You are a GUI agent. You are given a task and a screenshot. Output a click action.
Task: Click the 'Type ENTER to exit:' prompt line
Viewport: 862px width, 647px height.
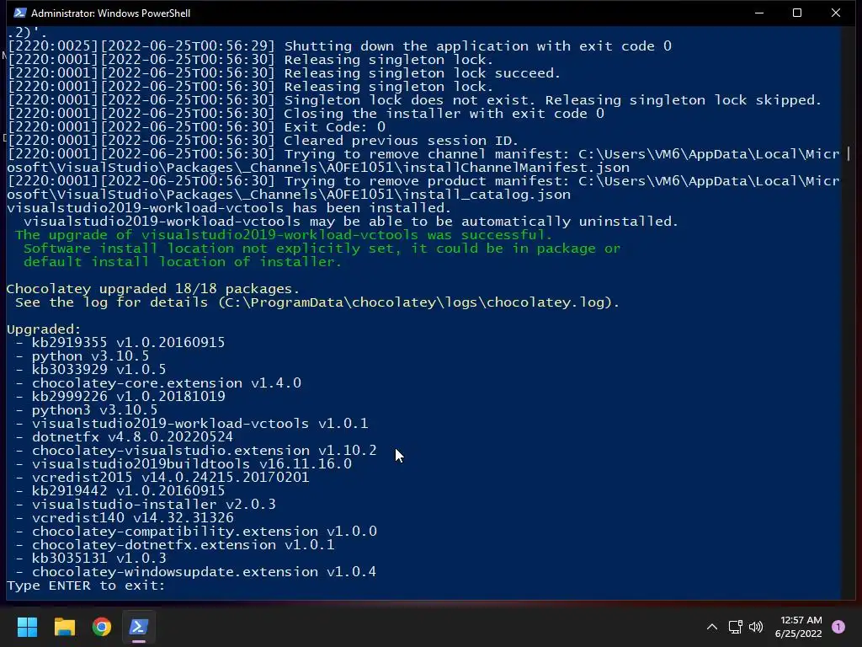coord(86,586)
